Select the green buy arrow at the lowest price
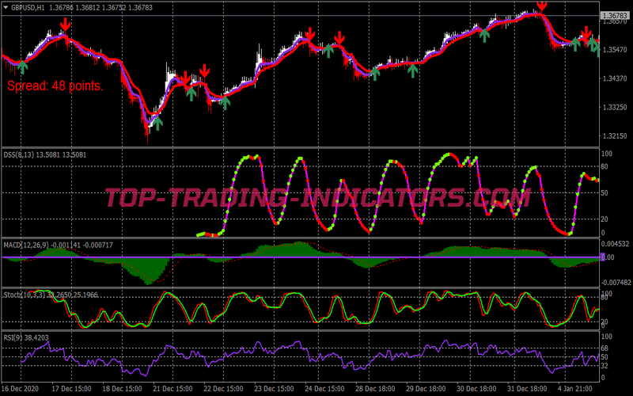Image resolution: width=633 pixels, height=396 pixels. coord(157,124)
